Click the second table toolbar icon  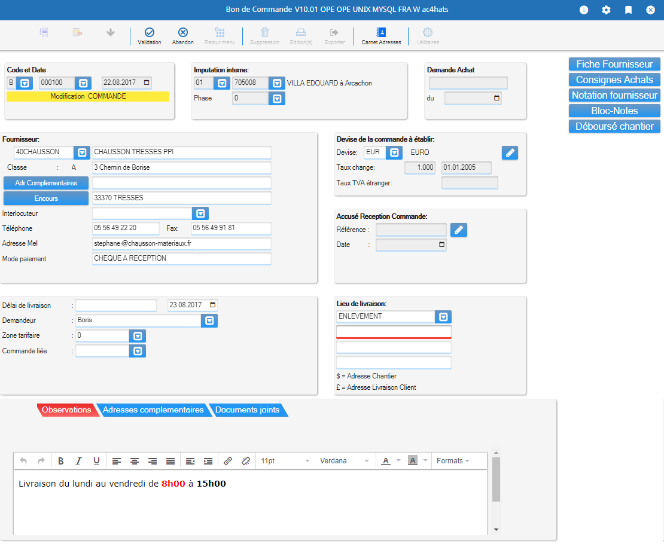77,32
